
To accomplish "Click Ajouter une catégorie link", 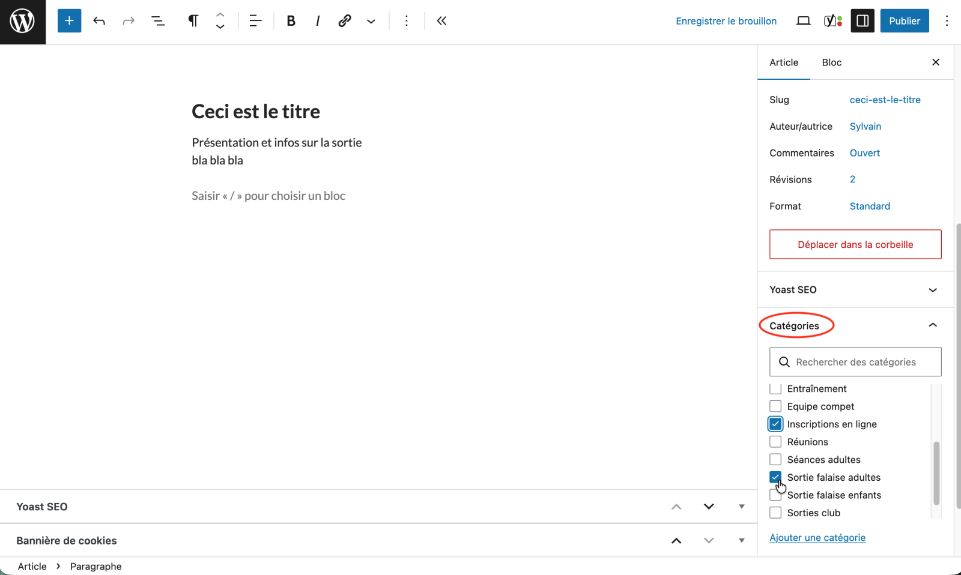I will [x=817, y=538].
